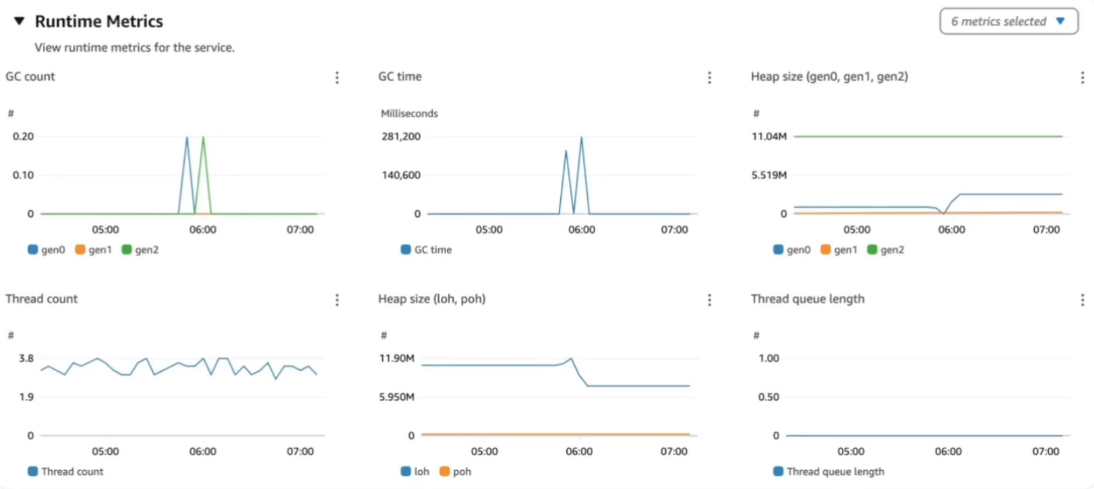Open the 6 metrics selected dropdown
This screenshot has width=1094, height=489.
(1008, 22)
